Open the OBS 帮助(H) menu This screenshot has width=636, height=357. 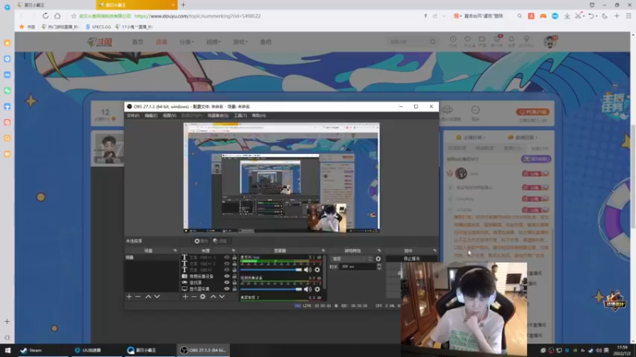pyautogui.click(x=259, y=116)
